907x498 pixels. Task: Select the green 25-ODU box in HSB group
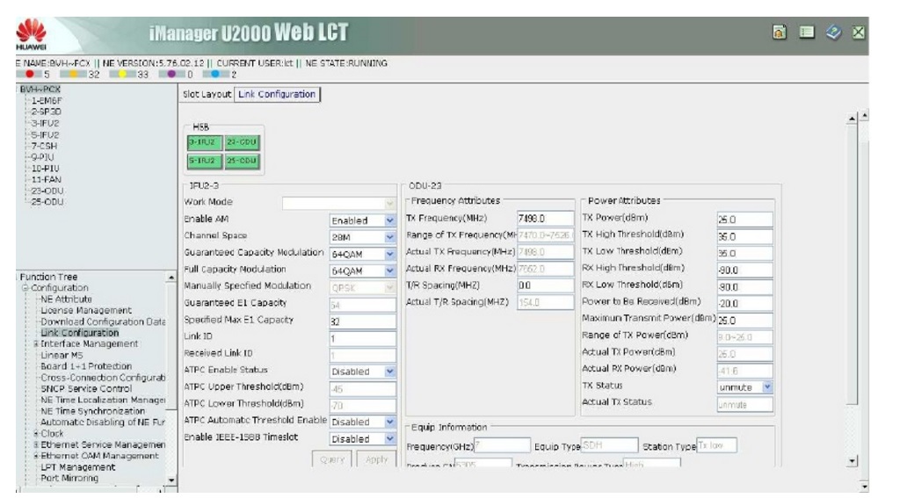tap(242, 161)
